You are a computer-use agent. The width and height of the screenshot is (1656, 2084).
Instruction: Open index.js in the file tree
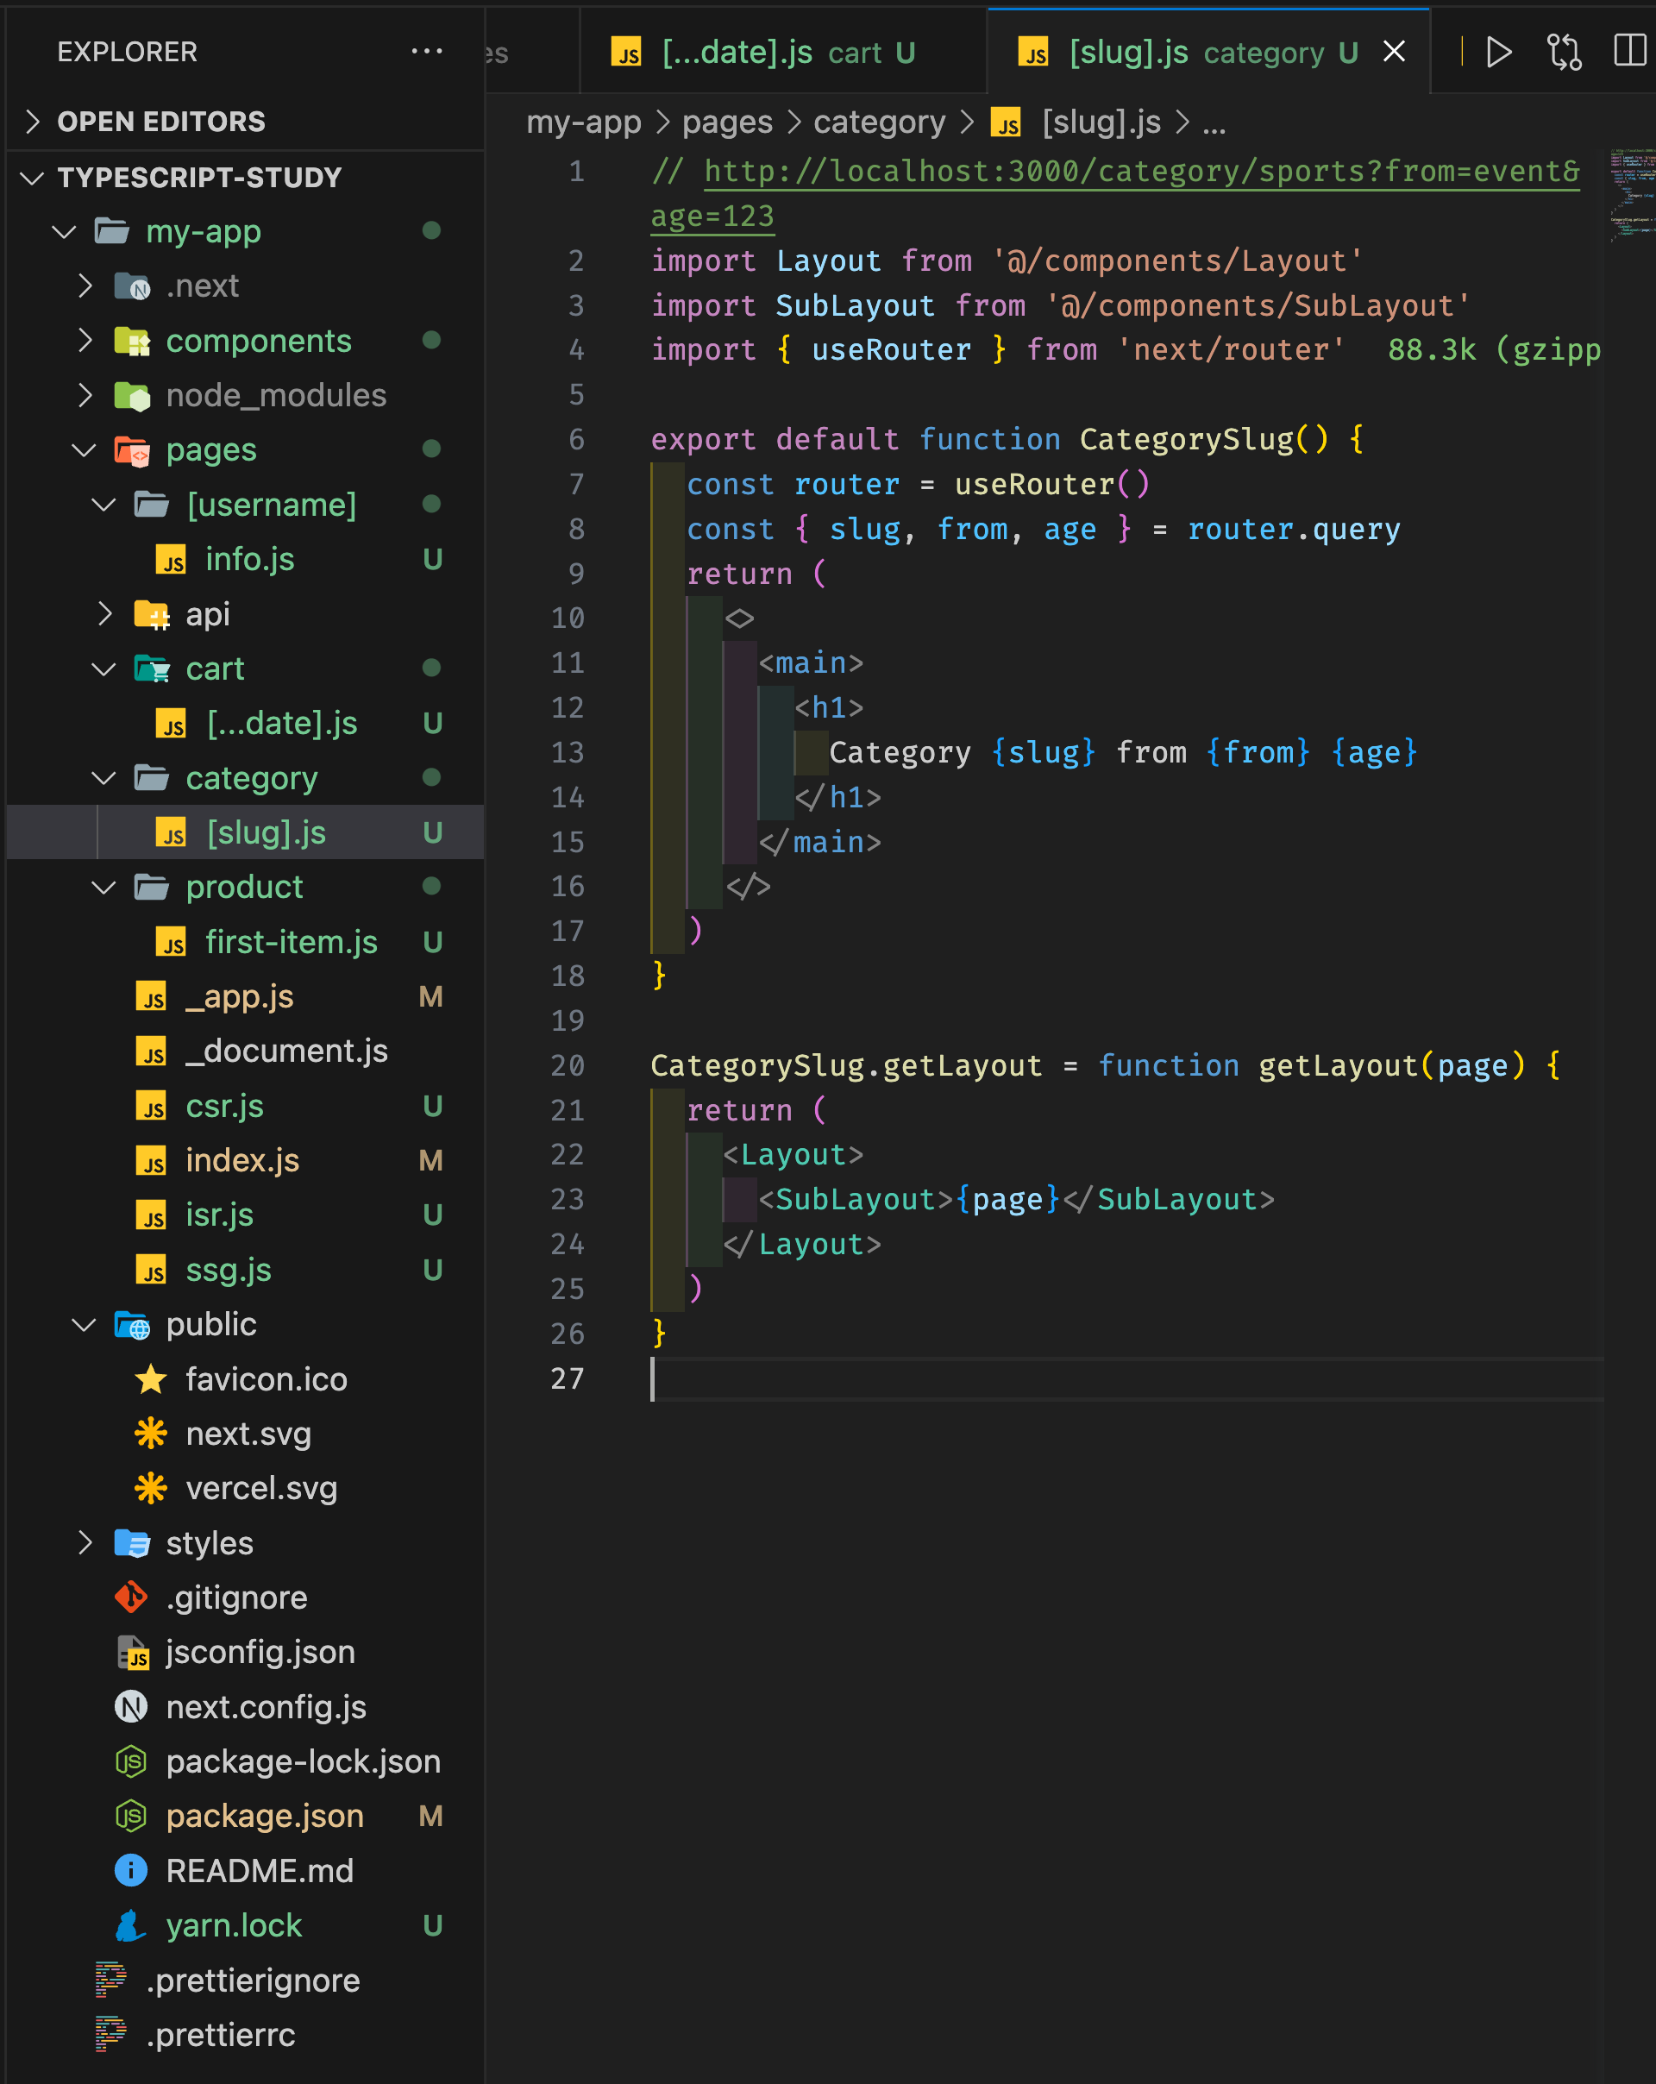[x=241, y=1161]
